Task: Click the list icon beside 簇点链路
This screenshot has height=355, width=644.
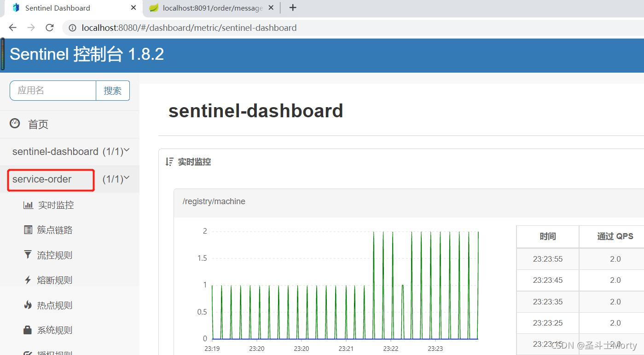Action: coord(28,230)
